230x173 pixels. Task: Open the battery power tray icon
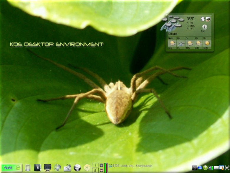(211, 168)
